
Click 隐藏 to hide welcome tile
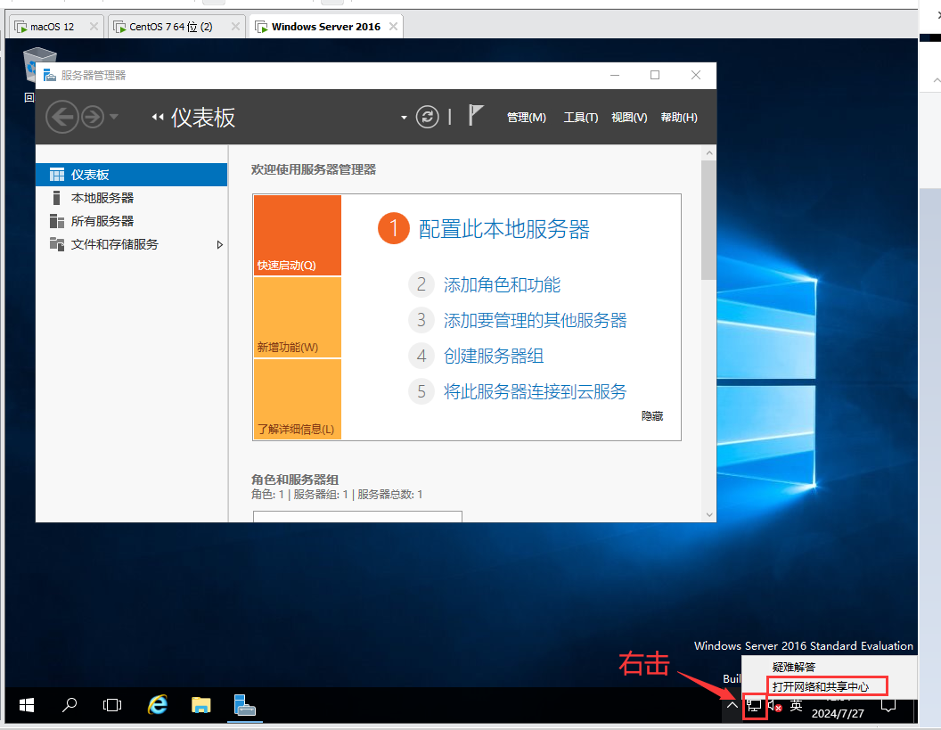coord(651,416)
